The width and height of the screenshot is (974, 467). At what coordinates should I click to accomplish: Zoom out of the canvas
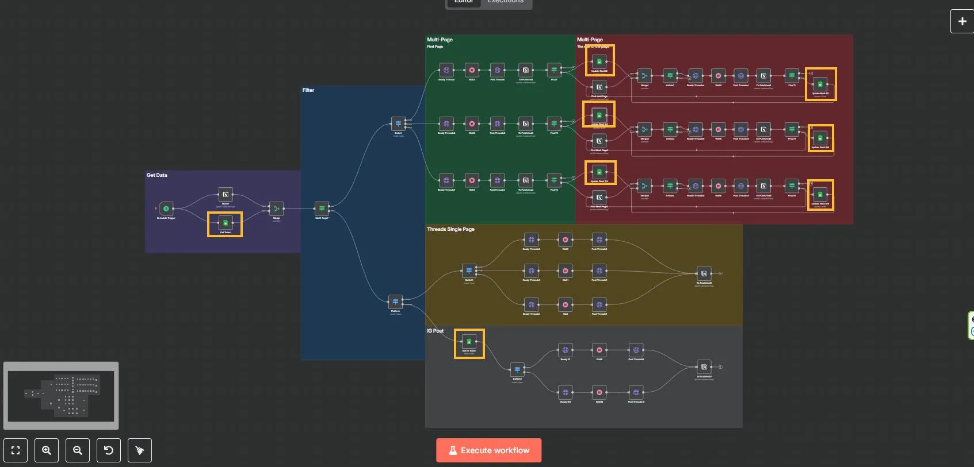click(78, 450)
